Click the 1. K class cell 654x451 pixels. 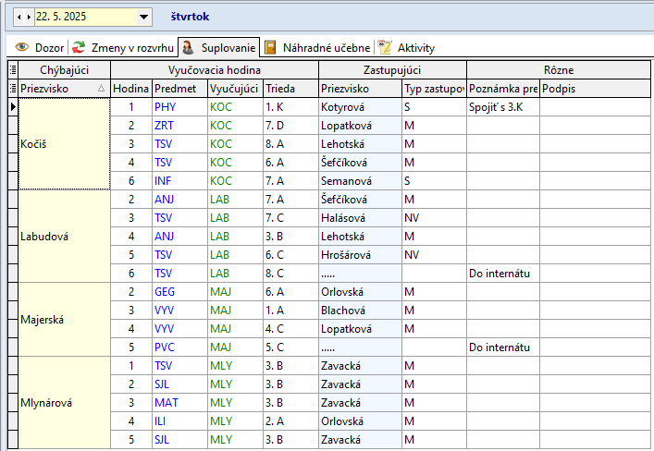290,107
